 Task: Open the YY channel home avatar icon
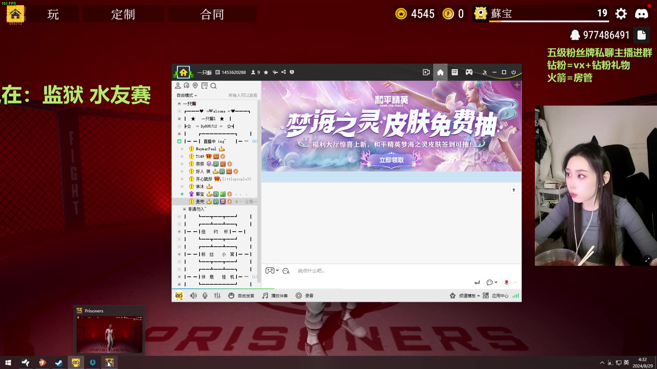click(x=183, y=72)
